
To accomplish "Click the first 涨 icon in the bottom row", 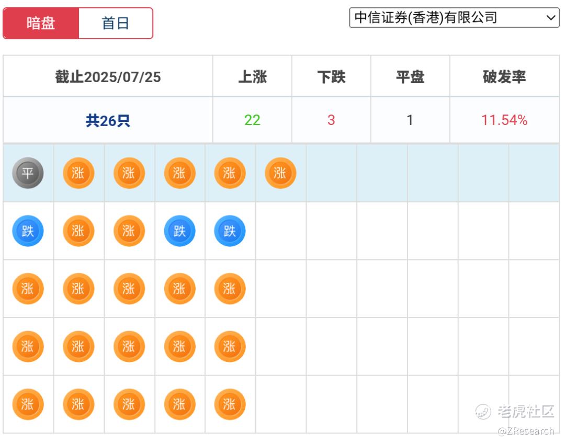I will [28, 404].
